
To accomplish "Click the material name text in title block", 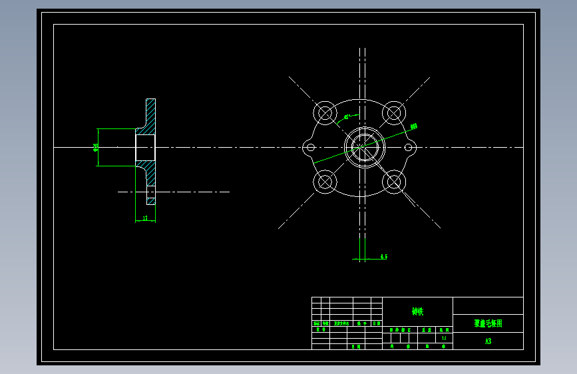I will click(x=418, y=311).
